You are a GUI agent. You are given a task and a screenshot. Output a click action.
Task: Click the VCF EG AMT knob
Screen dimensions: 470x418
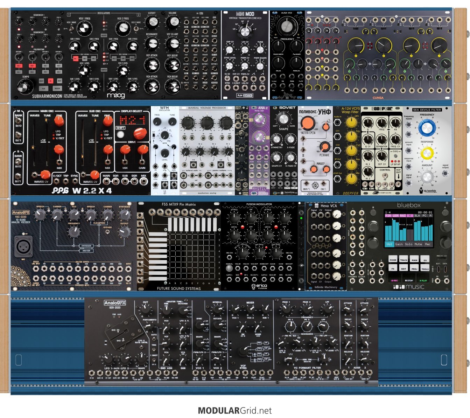pos(173,43)
